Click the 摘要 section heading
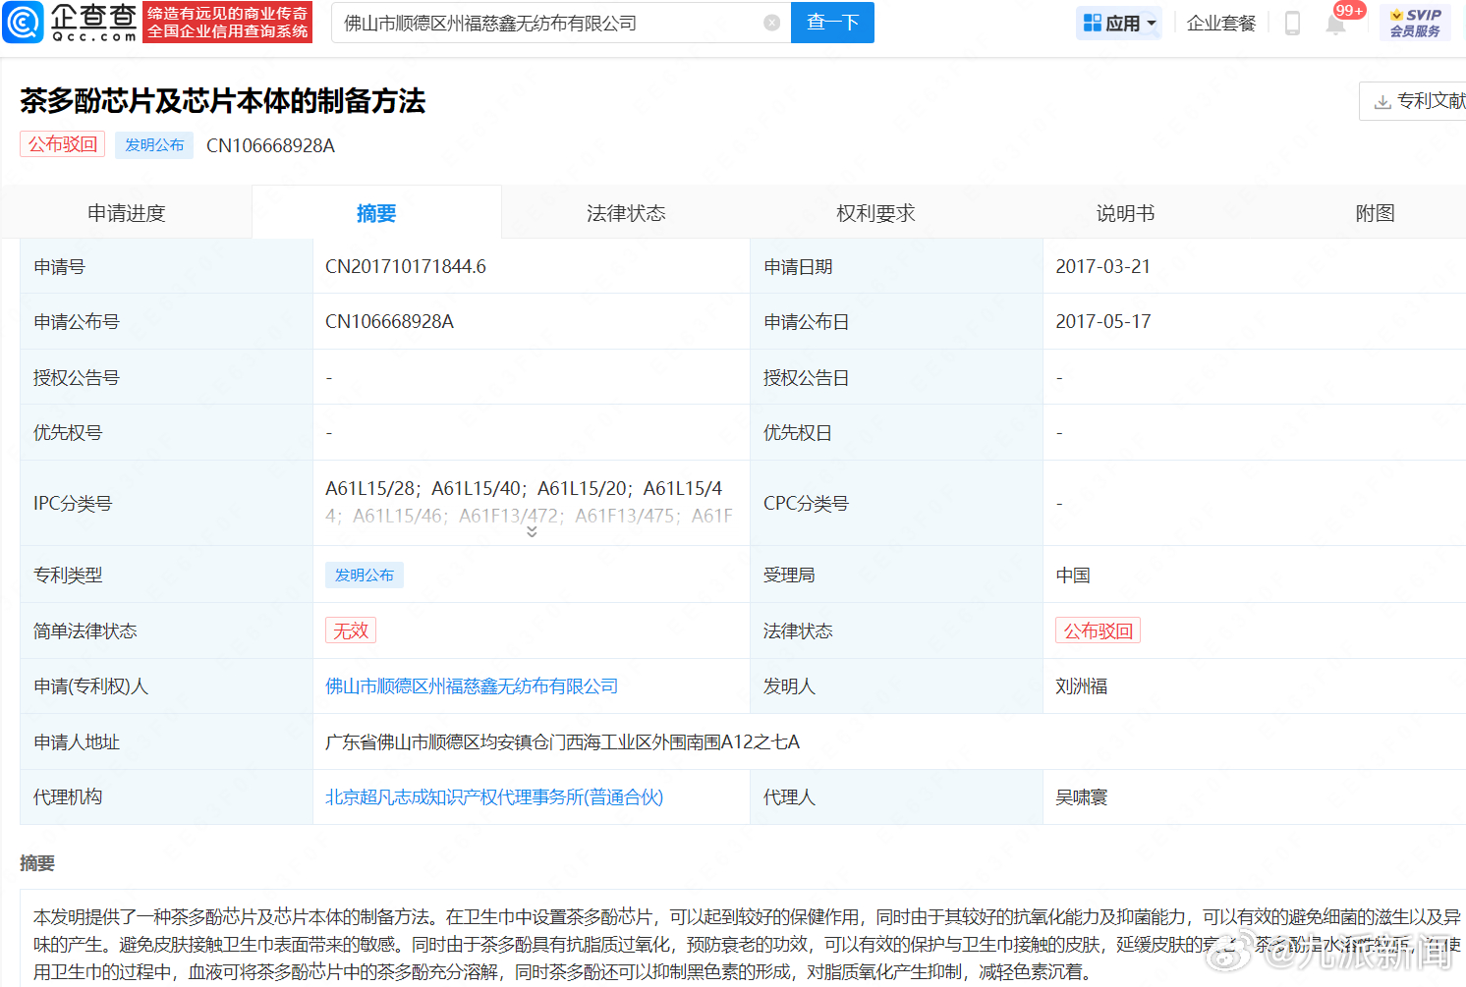 [37, 863]
